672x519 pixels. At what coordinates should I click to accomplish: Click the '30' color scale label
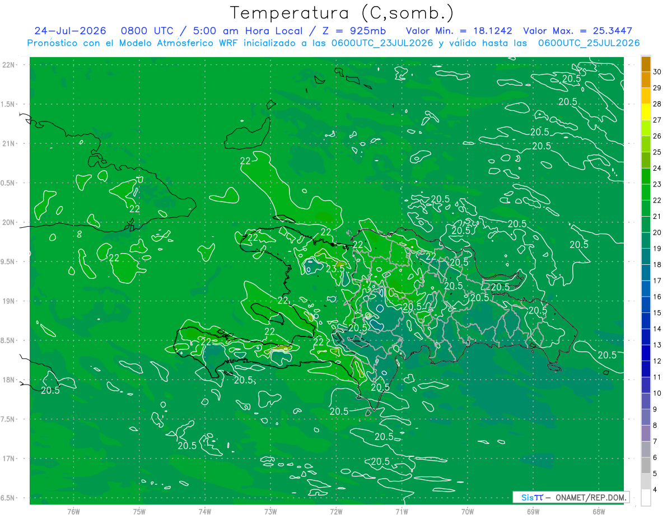click(657, 72)
